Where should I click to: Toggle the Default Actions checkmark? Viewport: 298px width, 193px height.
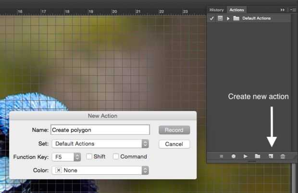(x=211, y=18)
